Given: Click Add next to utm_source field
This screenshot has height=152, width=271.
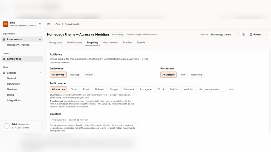Looking at the screenshot, I should point(231,89).
